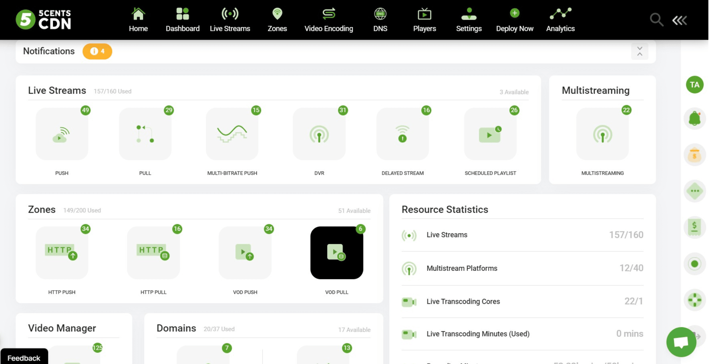Click the record circle sidebar icon
Viewport: 726px width, 364px height.
coord(695,264)
